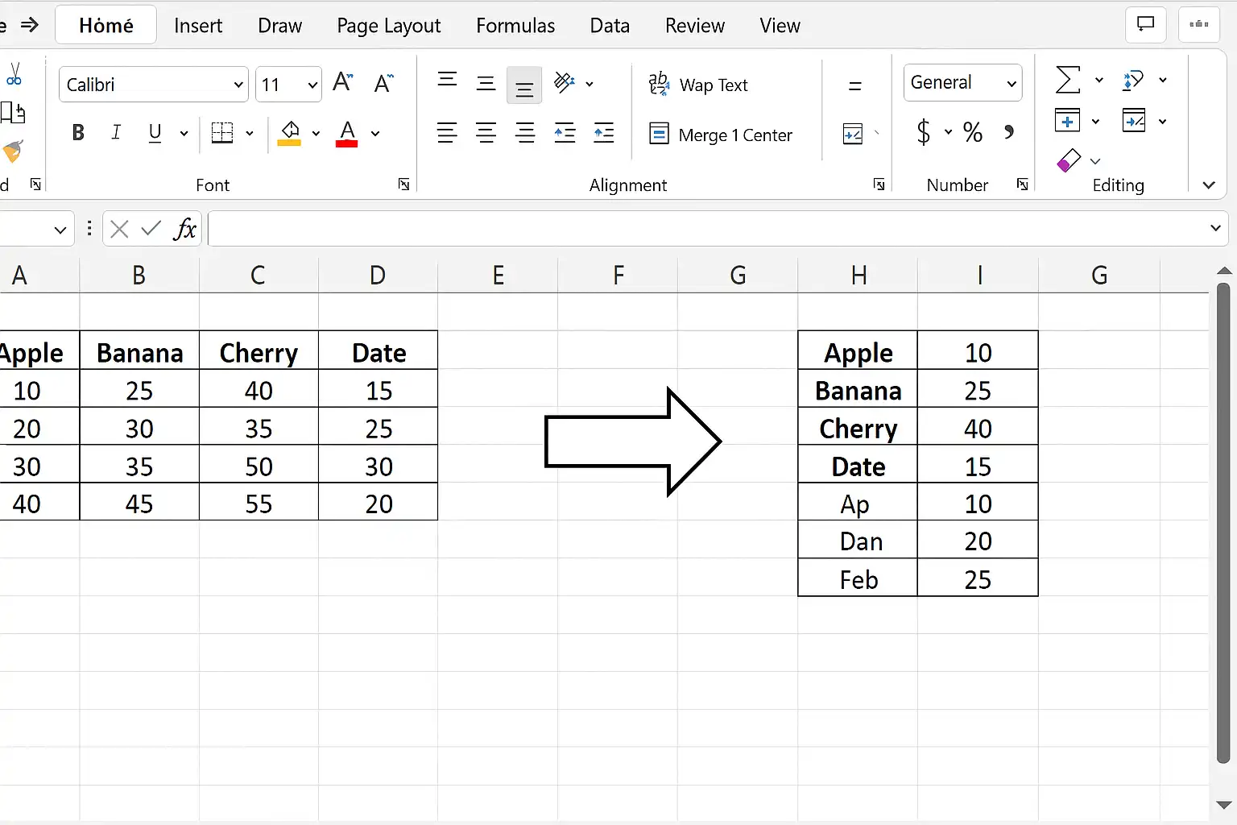The height and width of the screenshot is (825, 1237).
Task: Open the Number dialog launcher
Action: pyautogui.click(x=1022, y=184)
